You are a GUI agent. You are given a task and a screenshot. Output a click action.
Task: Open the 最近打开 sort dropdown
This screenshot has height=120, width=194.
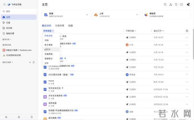159,31
